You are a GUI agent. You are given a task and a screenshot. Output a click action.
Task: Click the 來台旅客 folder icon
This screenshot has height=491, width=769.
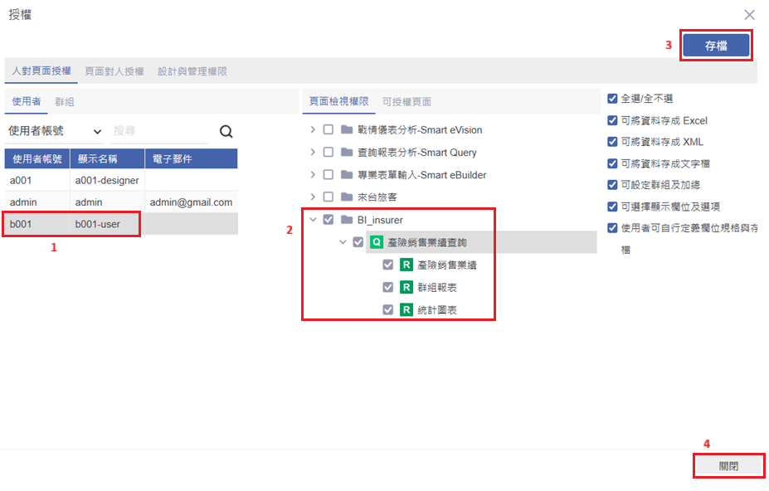[x=347, y=197]
